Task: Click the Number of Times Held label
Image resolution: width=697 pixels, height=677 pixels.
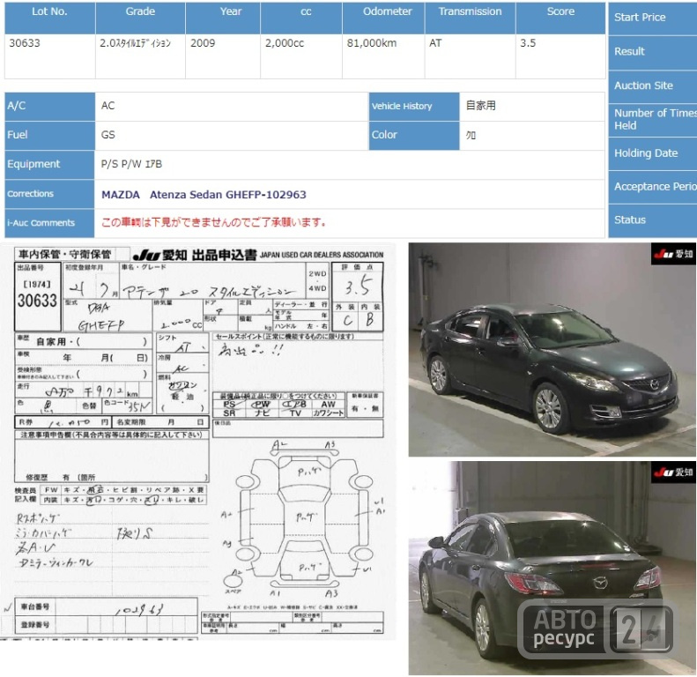Action: point(652,119)
